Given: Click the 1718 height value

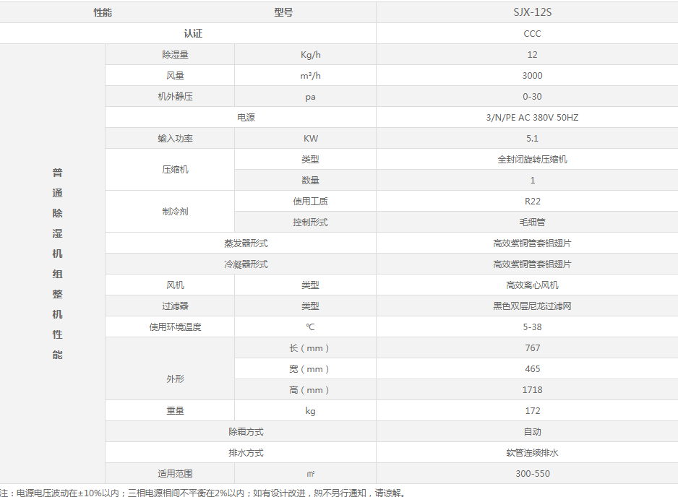Looking at the screenshot, I should tap(532, 389).
